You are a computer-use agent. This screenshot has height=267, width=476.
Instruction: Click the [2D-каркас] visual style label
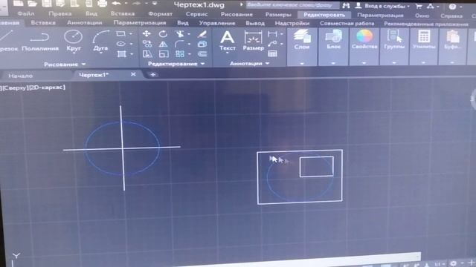[x=47, y=88]
